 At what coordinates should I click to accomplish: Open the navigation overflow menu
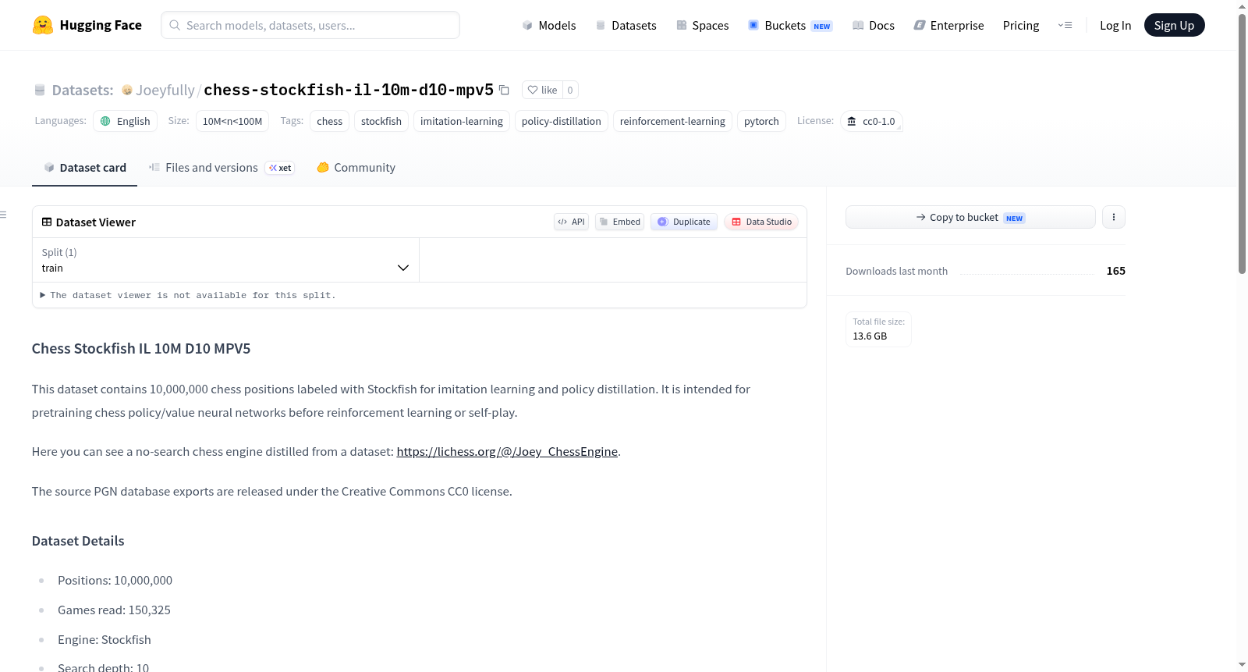[x=1065, y=25]
